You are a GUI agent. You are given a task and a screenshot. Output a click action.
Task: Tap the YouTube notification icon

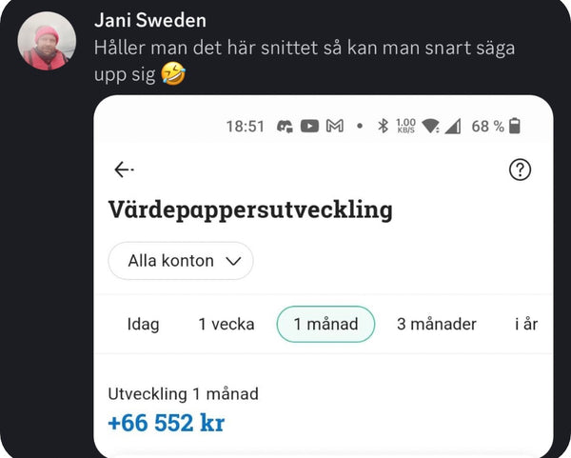(x=309, y=126)
